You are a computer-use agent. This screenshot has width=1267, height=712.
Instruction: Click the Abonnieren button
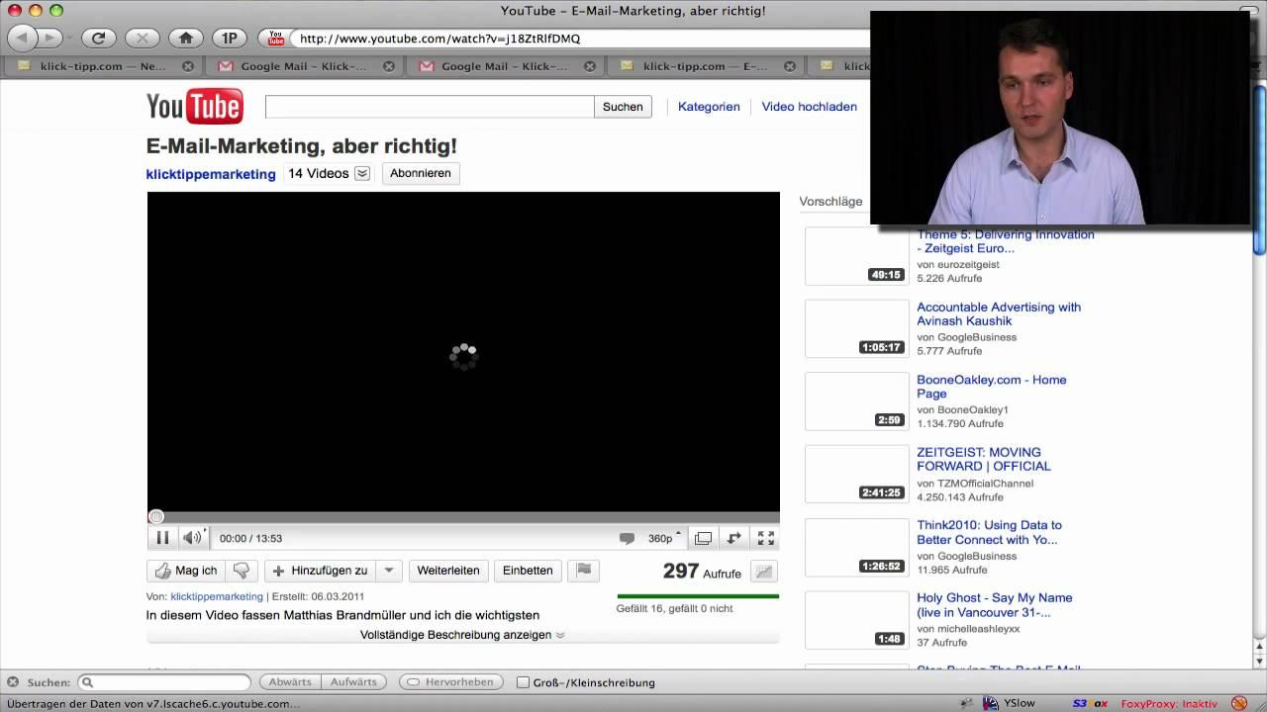pos(420,173)
